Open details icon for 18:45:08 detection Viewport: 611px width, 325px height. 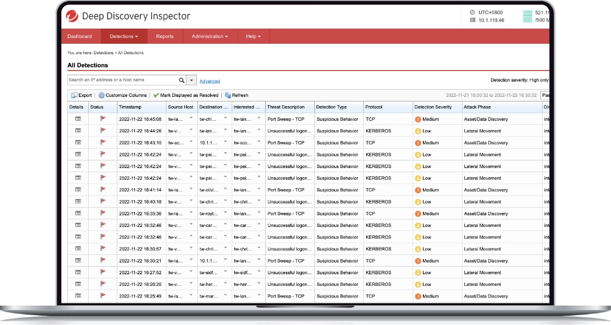[78, 118]
